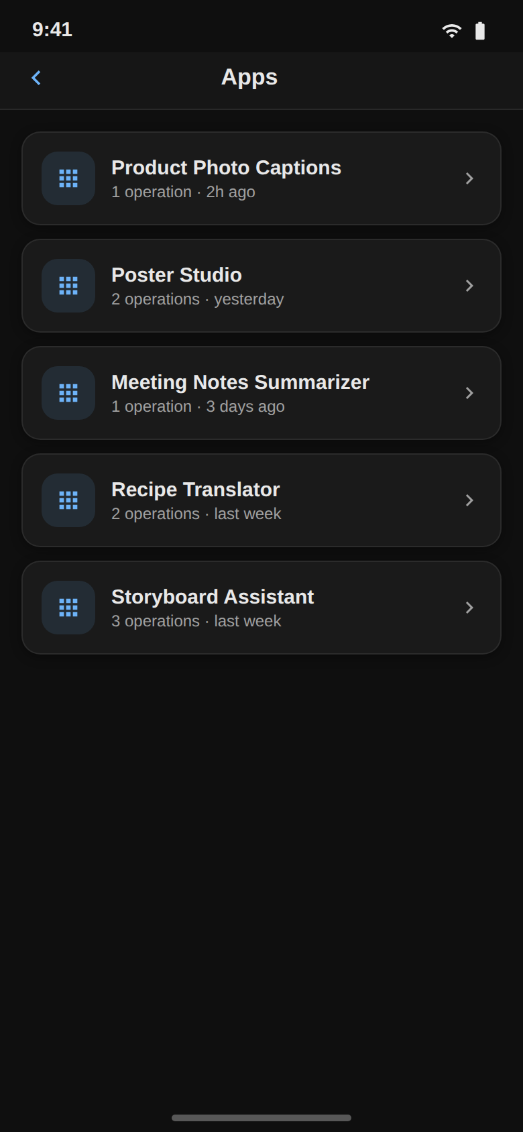Tap the home indicator bar
This screenshot has height=1132, width=523.
(261, 1118)
